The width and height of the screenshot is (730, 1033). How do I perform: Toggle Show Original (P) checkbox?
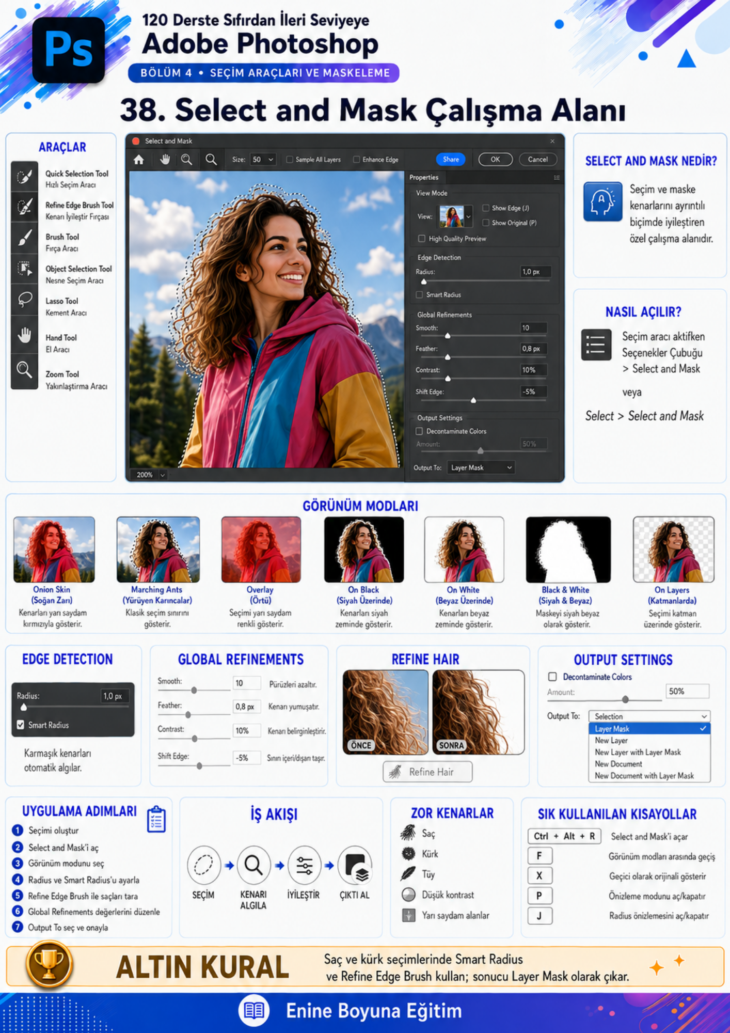[486, 223]
